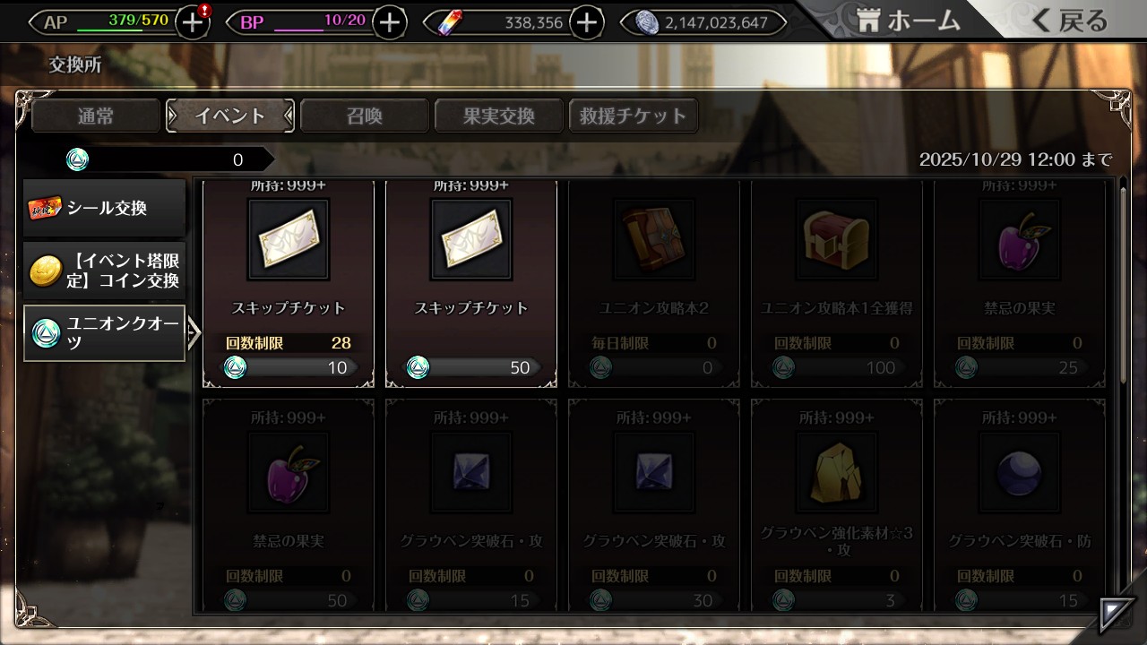Add crystals with the plus next to 338,356
This screenshot has height=645, width=1147.
[586, 22]
